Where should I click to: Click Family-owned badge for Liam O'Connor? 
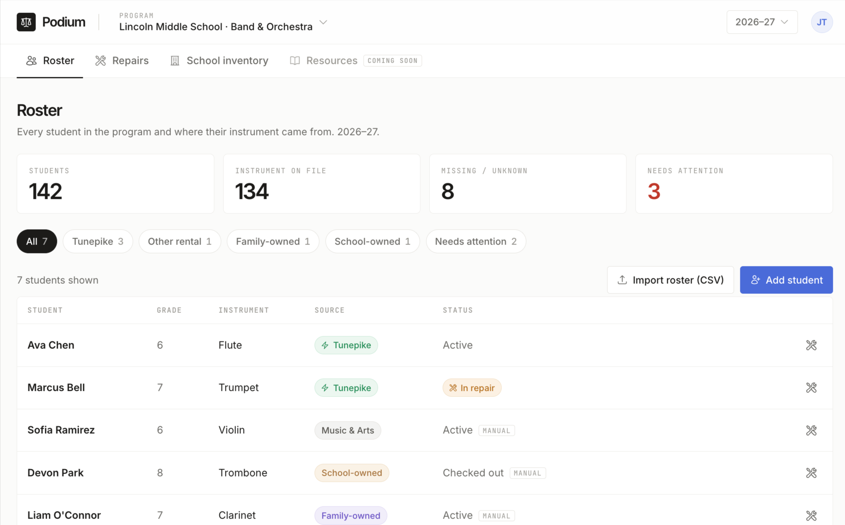(x=351, y=516)
